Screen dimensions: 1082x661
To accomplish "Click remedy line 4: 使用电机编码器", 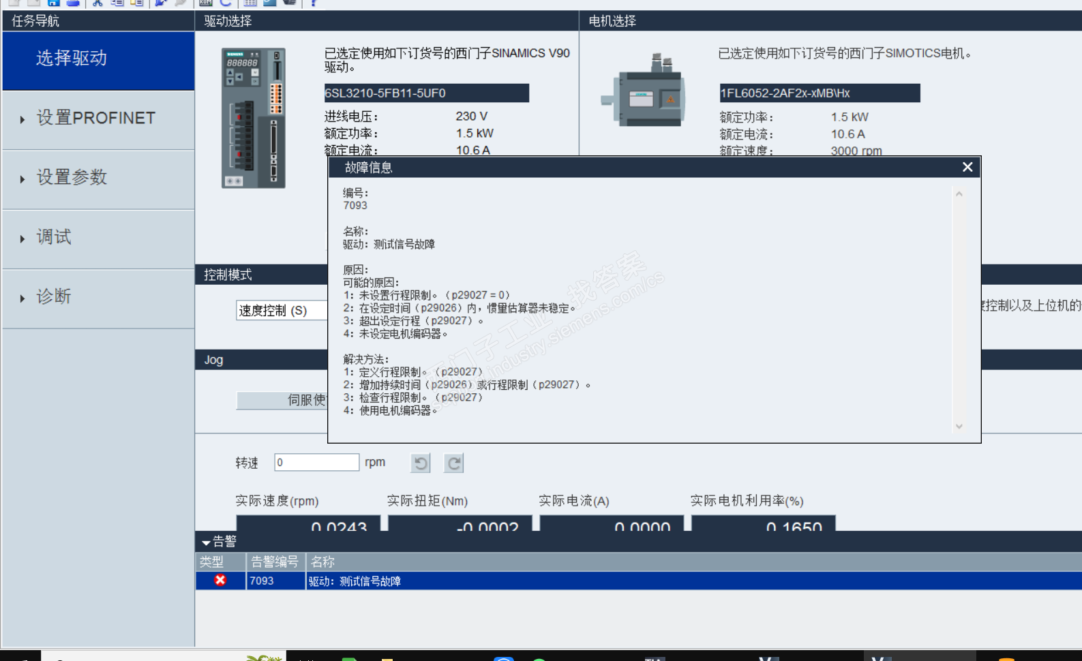I will click(x=391, y=411).
